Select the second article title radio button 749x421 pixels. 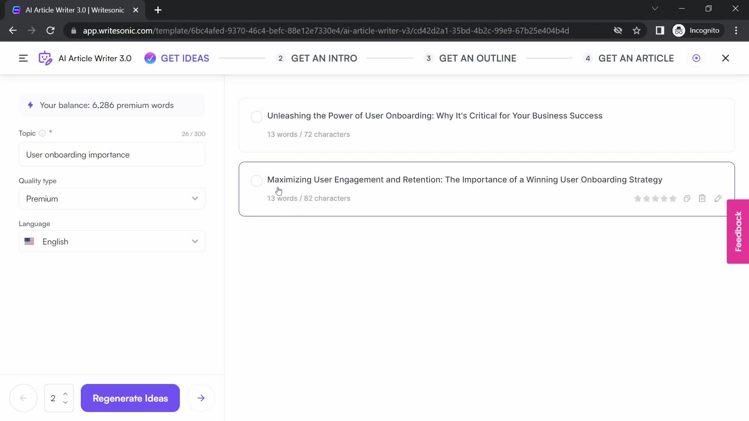pos(256,179)
